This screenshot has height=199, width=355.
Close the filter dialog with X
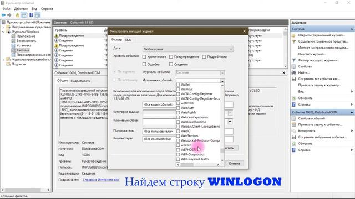tap(244, 31)
